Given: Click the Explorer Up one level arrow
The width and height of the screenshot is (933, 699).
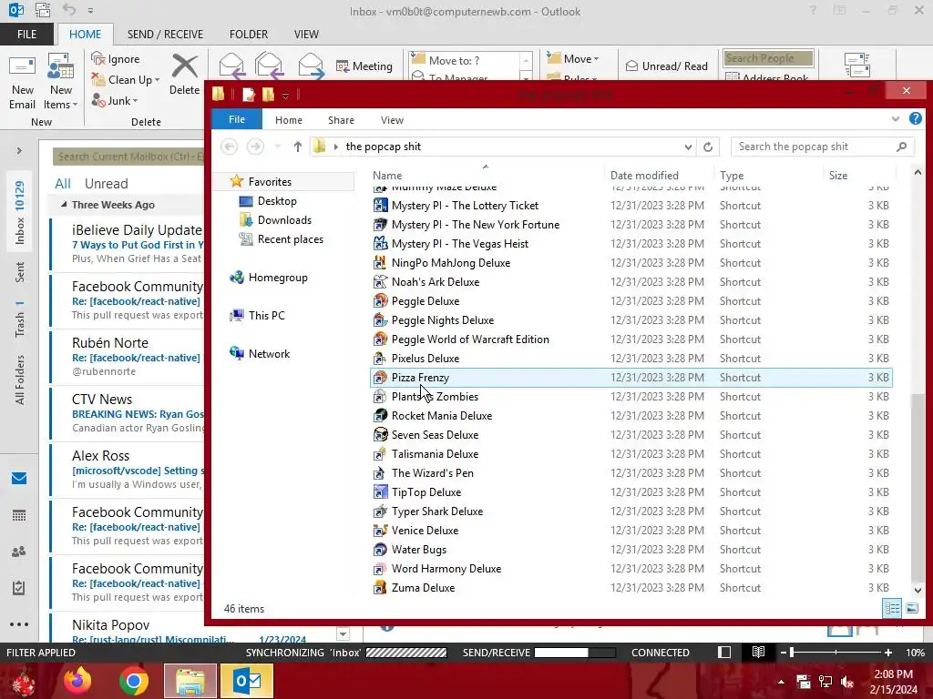Looking at the screenshot, I should pos(298,147).
